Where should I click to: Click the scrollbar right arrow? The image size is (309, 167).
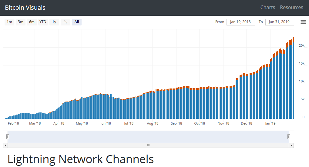[291, 145]
